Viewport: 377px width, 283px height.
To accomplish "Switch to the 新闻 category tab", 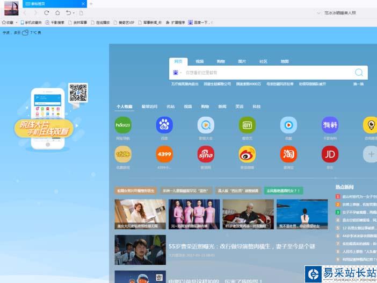I will pyautogui.click(x=222, y=107).
